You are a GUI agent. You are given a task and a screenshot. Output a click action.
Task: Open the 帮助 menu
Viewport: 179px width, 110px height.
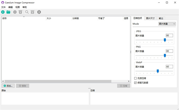click(x=25, y=7)
